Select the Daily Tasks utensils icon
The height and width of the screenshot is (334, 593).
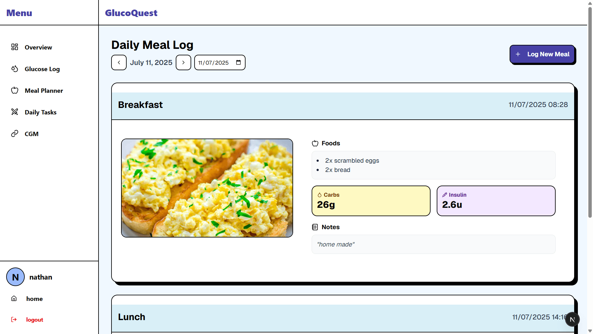(15, 112)
